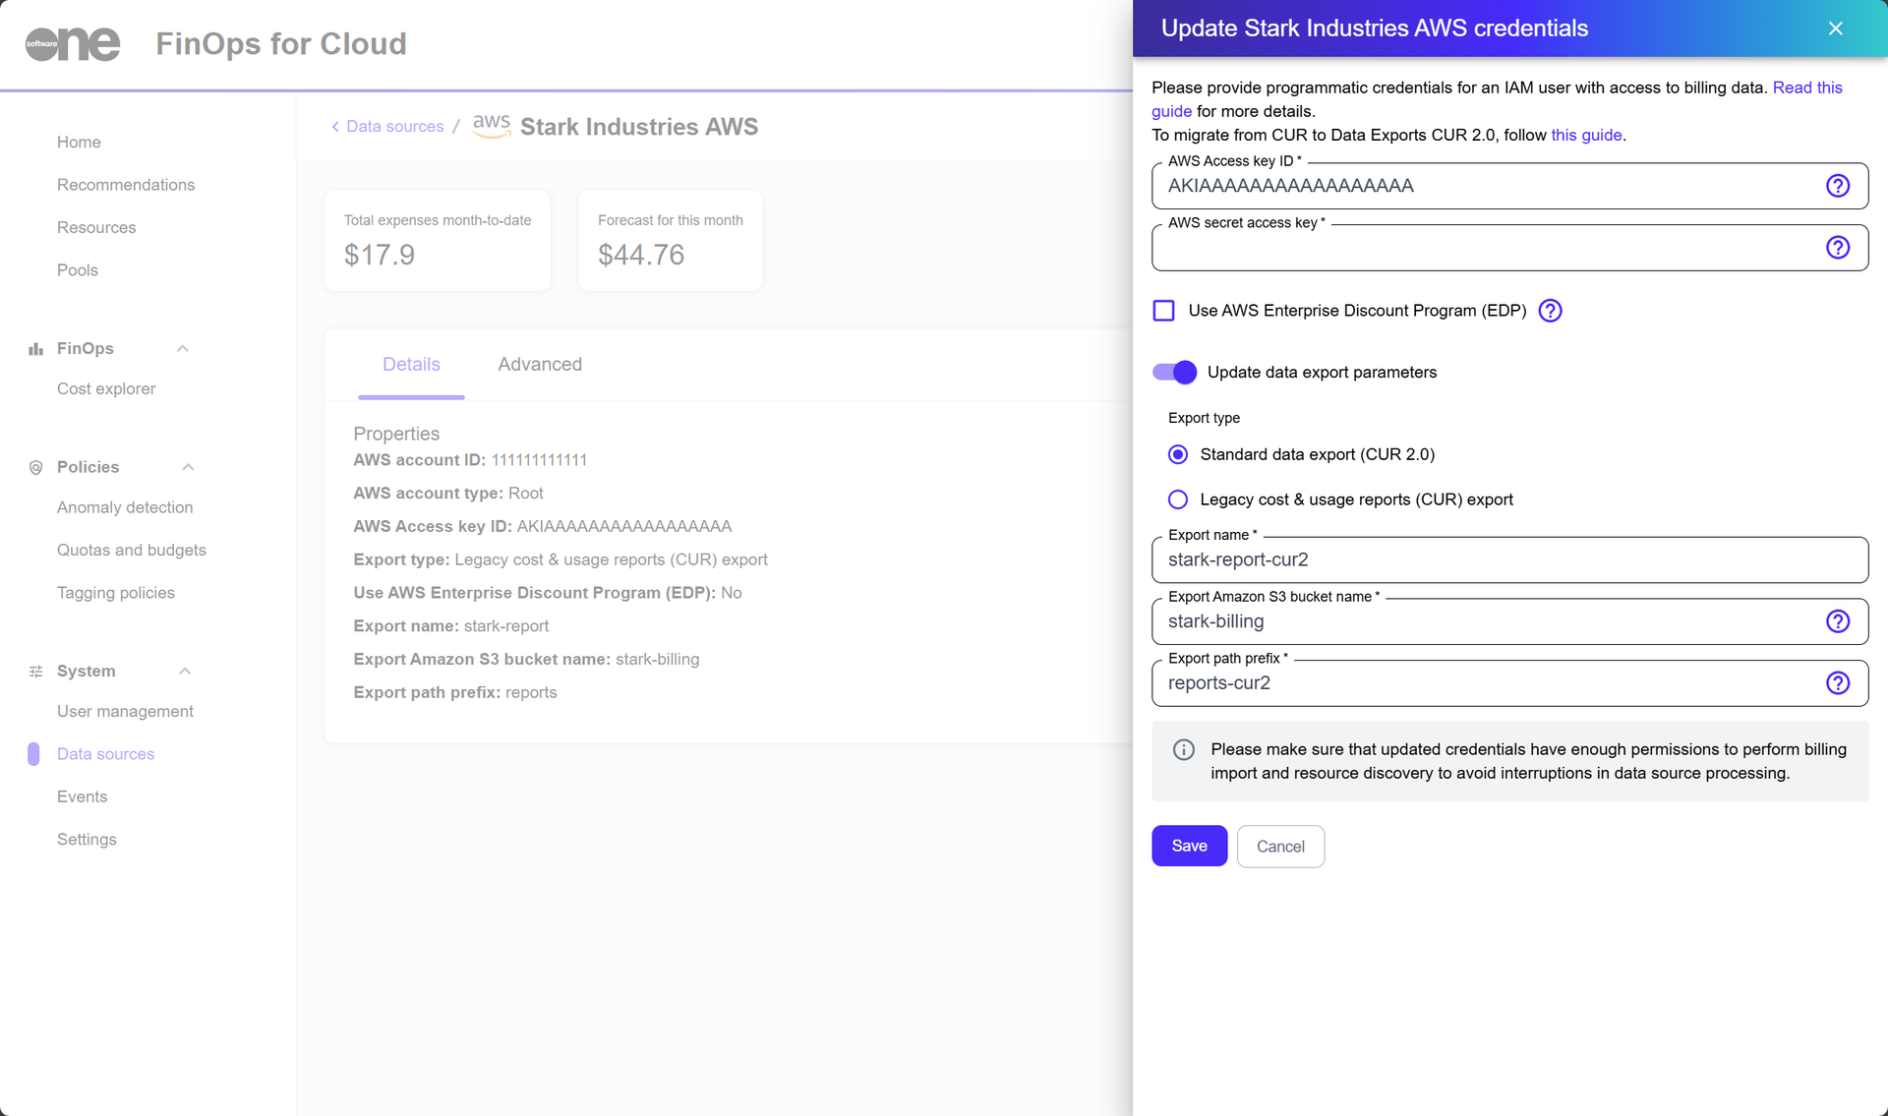Collapse the Policies sidebar section
The image size is (1888, 1116).
188,467
